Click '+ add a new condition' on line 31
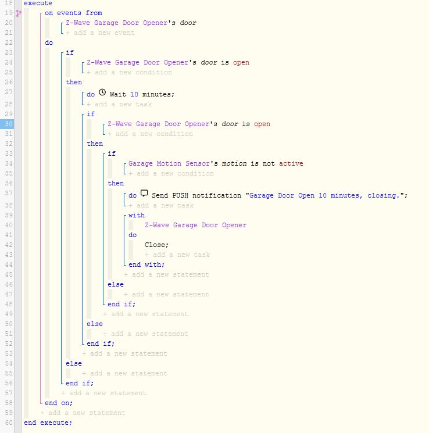Viewport: 429px width, 433px height. tap(151, 134)
